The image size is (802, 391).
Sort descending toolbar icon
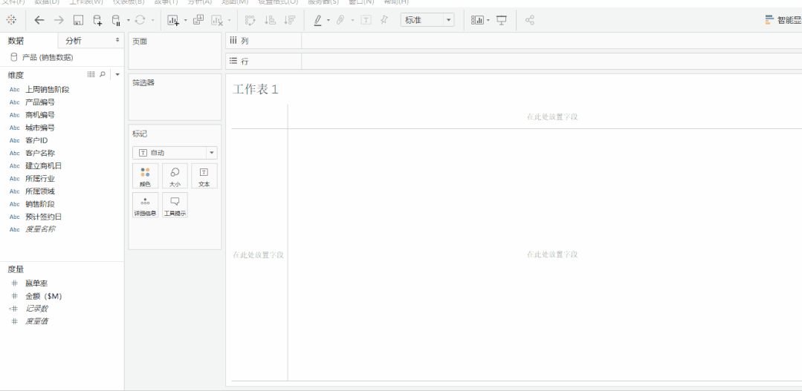coord(289,21)
